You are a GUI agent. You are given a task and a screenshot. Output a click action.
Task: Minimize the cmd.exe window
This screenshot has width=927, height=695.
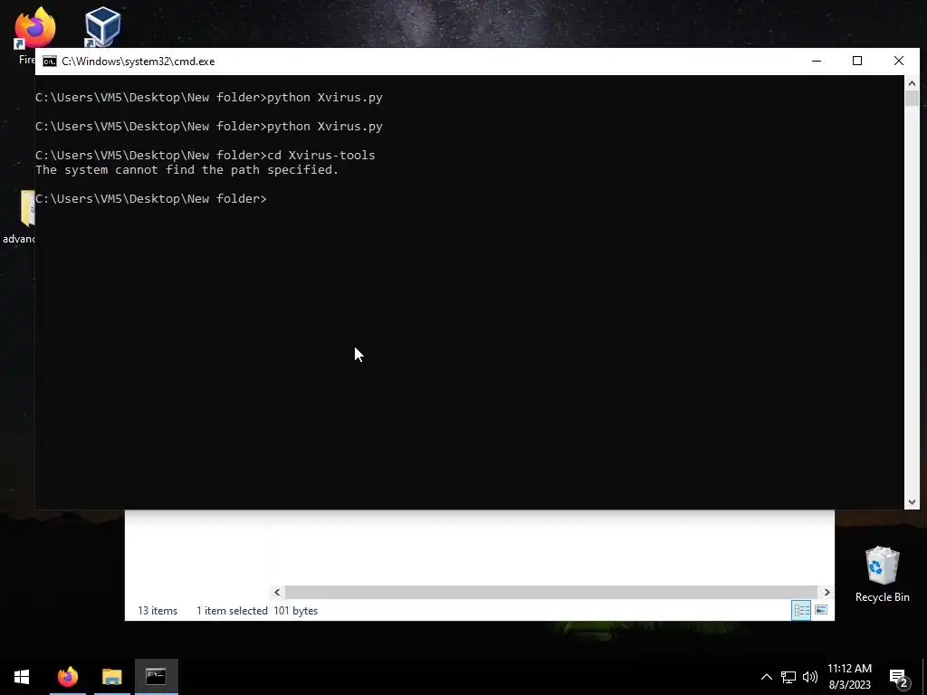(x=817, y=61)
